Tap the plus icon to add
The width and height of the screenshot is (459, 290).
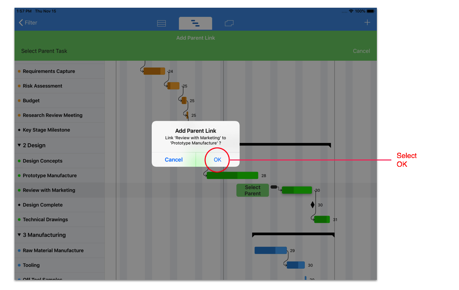tap(367, 23)
